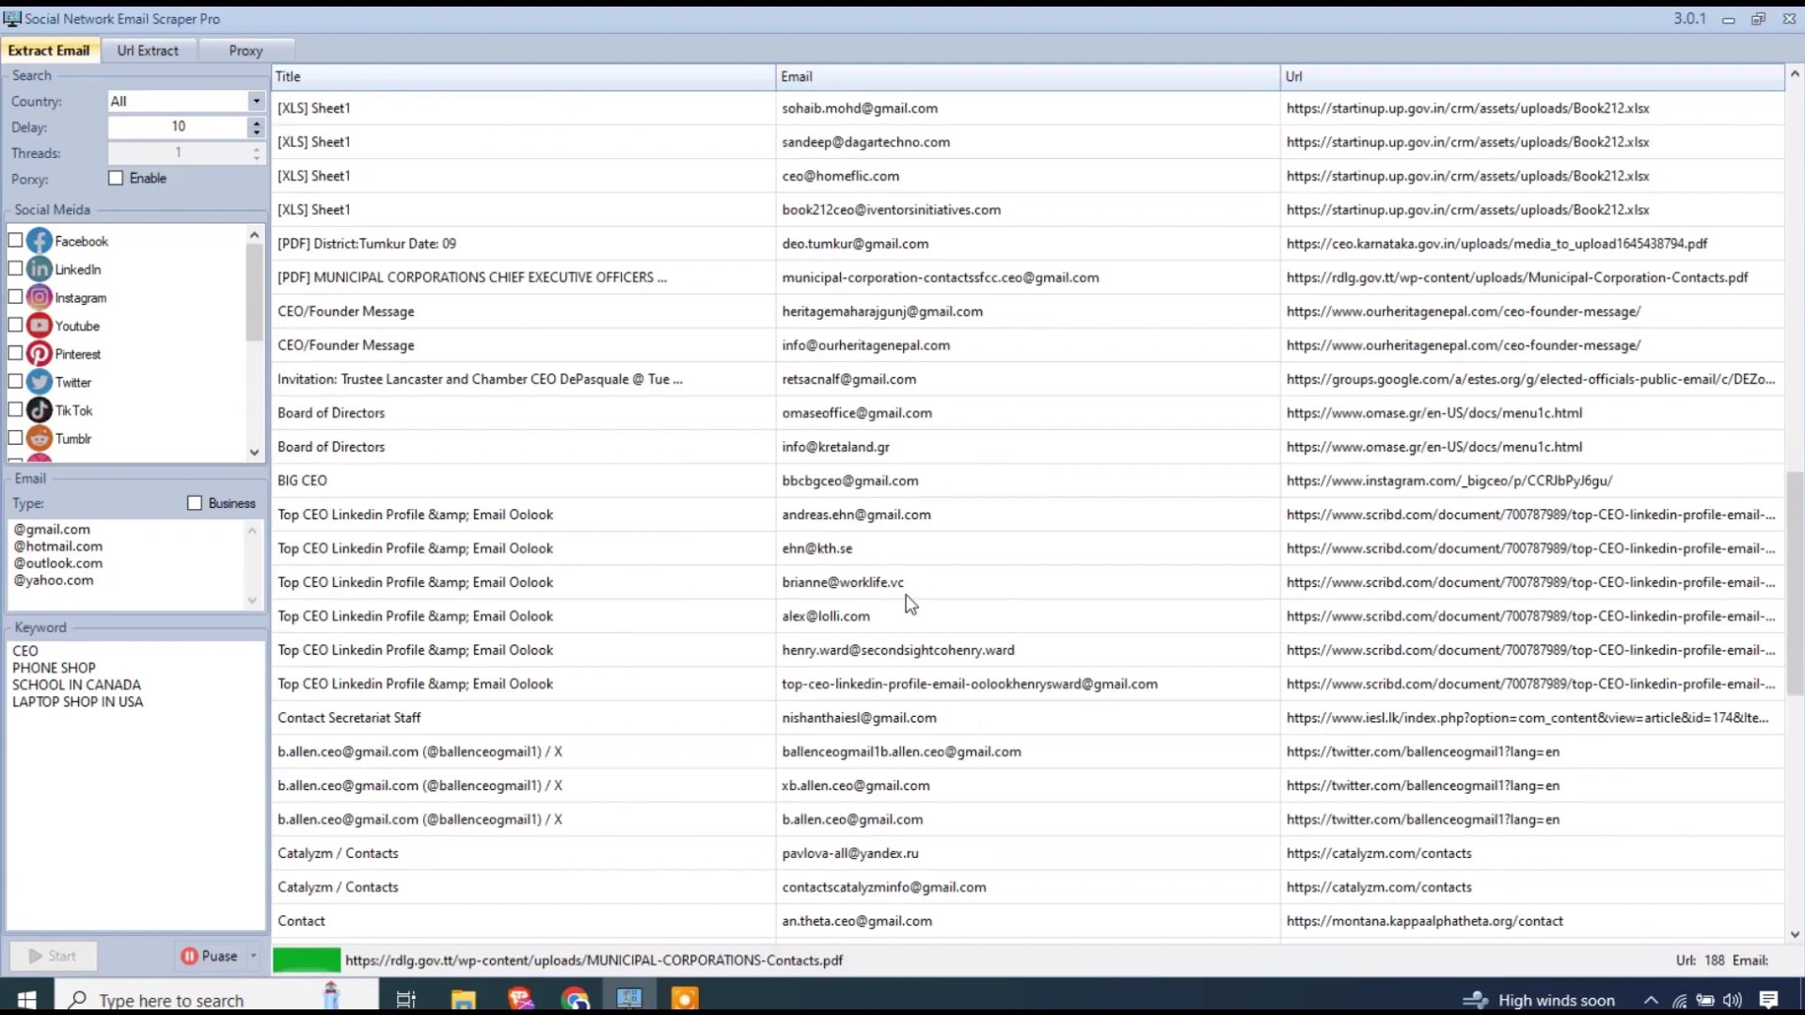Click the battery tray icon
The image size is (1805, 1015).
click(x=1705, y=1000)
